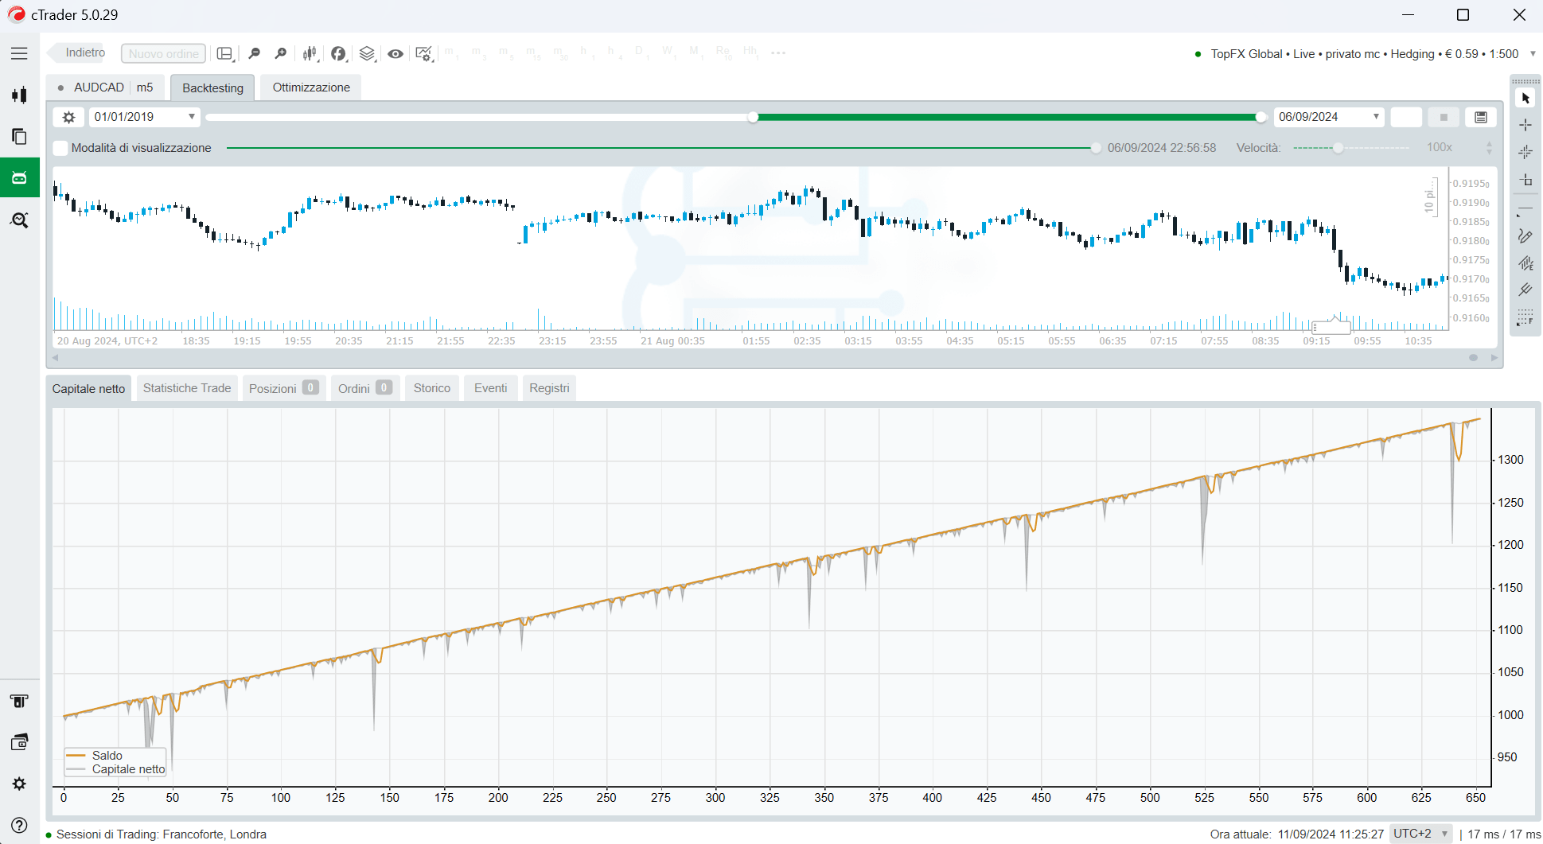Select D1 daily timeframe button

(641, 53)
